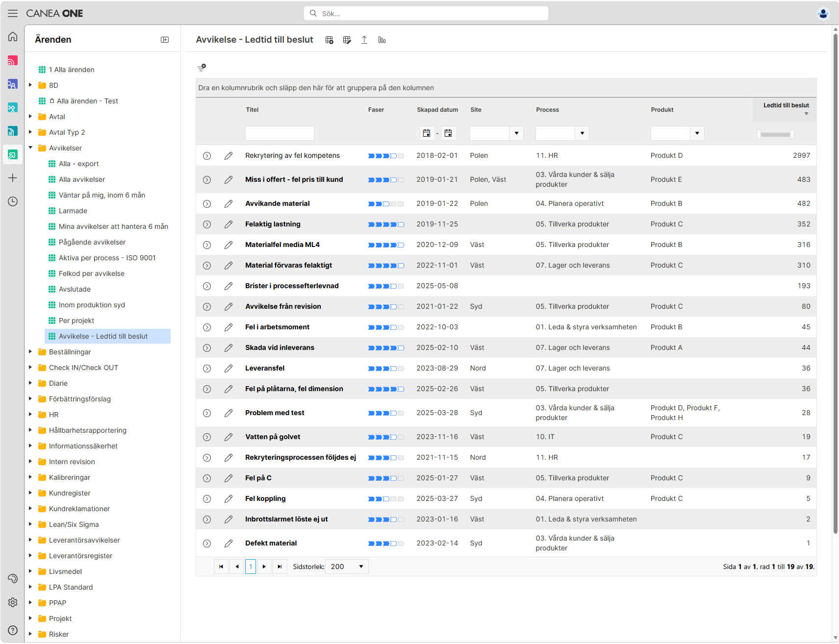Sort by the Titel column header

(252, 110)
